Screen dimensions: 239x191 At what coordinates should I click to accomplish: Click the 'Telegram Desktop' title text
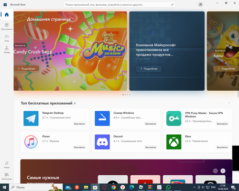[53, 113]
